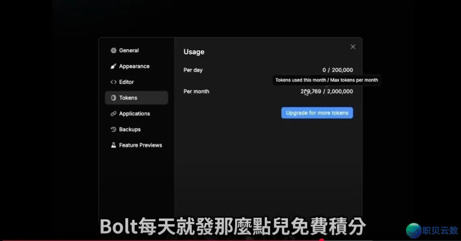The height and width of the screenshot is (241, 461).
Task: Click the Per day label
Action: [x=193, y=70]
